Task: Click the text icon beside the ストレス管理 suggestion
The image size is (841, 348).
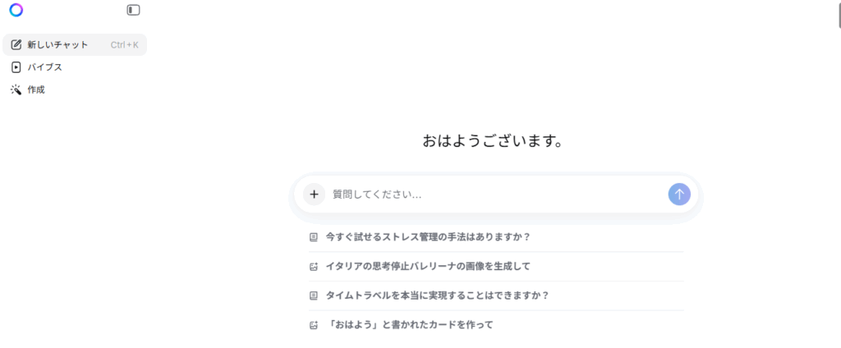Action: [313, 237]
